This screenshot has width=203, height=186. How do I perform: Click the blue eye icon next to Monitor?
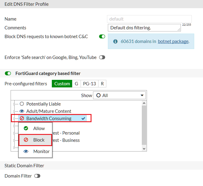26,151
